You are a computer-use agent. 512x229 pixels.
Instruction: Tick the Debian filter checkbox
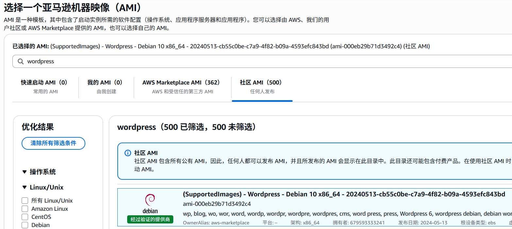click(x=25, y=225)
